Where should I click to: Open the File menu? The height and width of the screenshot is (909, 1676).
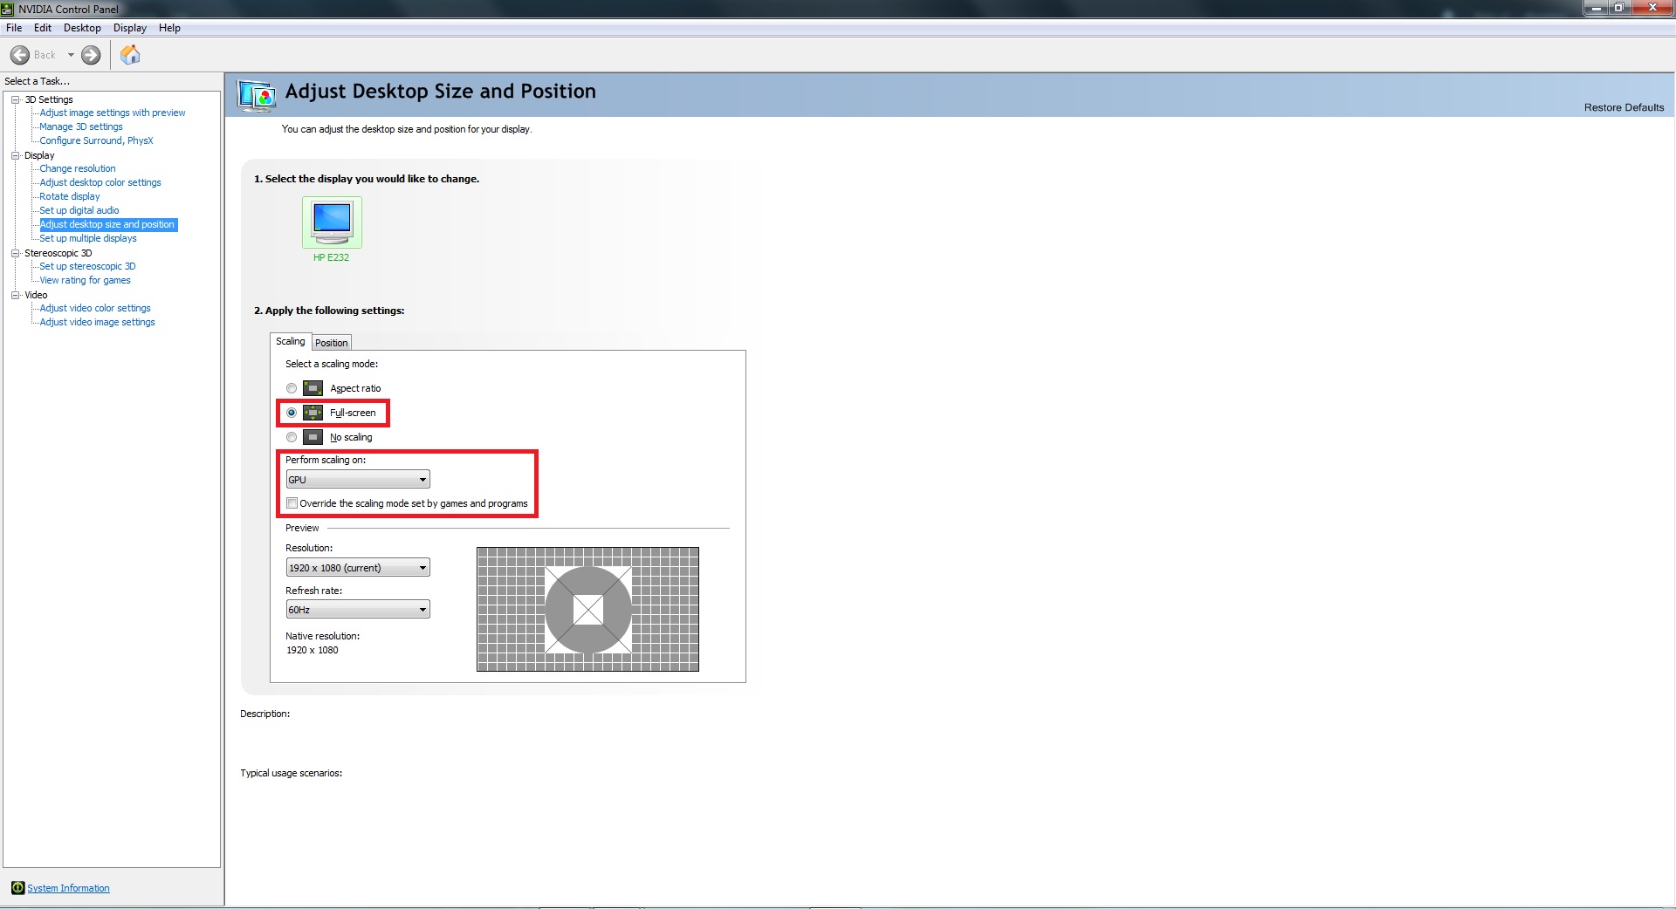click(x=14, y=28)
